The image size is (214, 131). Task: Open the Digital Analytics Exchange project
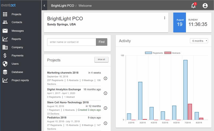[64, 89]
